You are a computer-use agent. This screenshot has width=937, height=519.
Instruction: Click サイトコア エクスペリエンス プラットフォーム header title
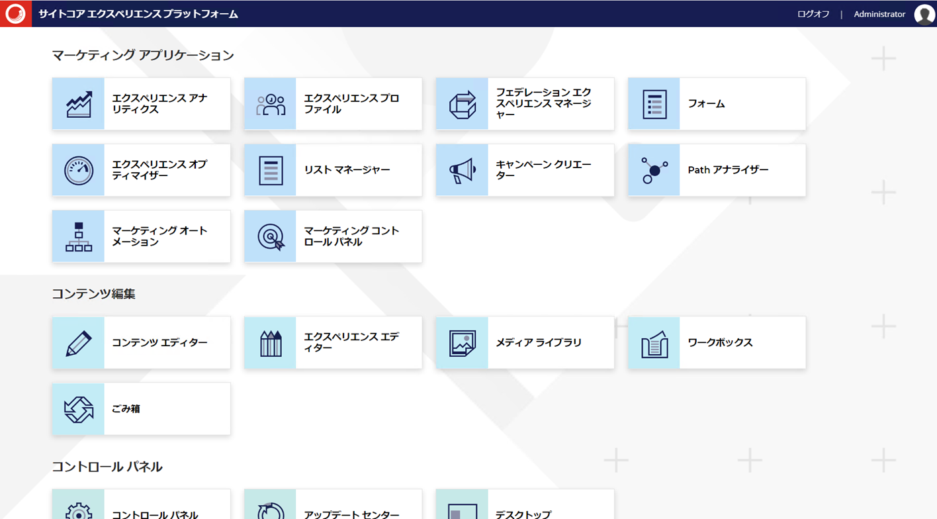[138, 14]
